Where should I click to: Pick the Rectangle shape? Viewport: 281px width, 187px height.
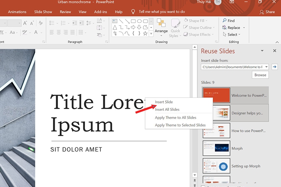[x=133, y=21]
